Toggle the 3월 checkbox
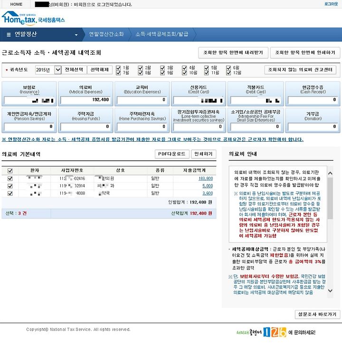Viewport: 342px width, 346px height. [x=162, y=67]
